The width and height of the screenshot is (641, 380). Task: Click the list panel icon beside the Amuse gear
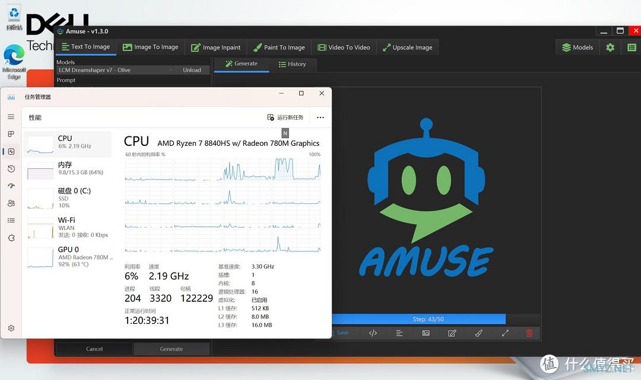[x=632, y=47]
